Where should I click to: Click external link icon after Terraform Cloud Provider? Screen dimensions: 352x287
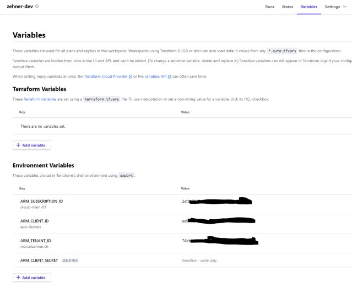click(x=130, y=77)
